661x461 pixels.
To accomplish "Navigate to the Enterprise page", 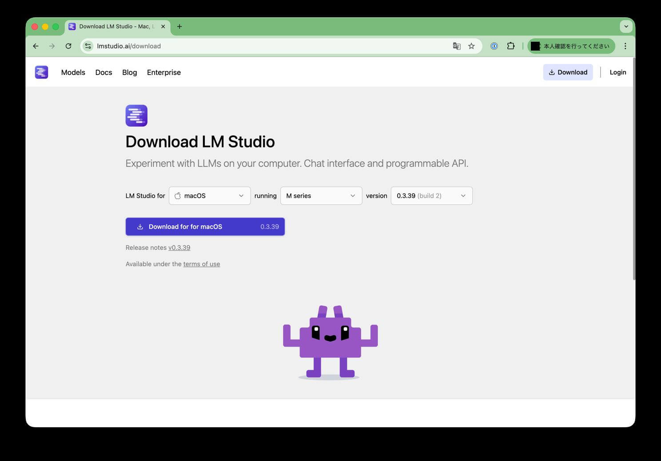I will tap(163, 72).
